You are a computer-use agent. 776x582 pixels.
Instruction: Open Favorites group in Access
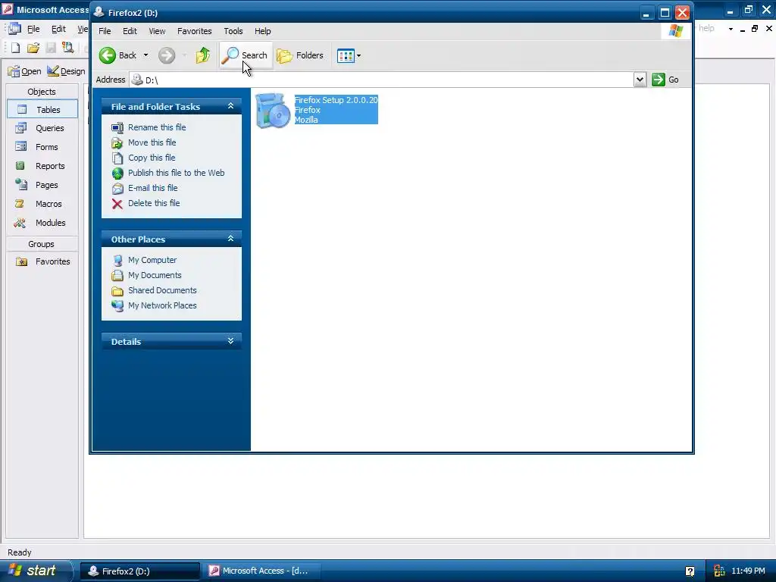pyautogui.click(x=42, y=261)
